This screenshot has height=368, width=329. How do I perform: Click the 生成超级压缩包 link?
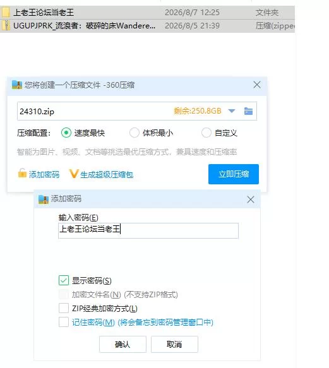click(107, 175)
